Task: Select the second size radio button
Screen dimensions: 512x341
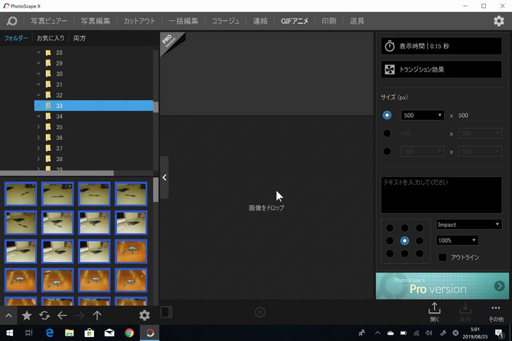Action: 387,134
